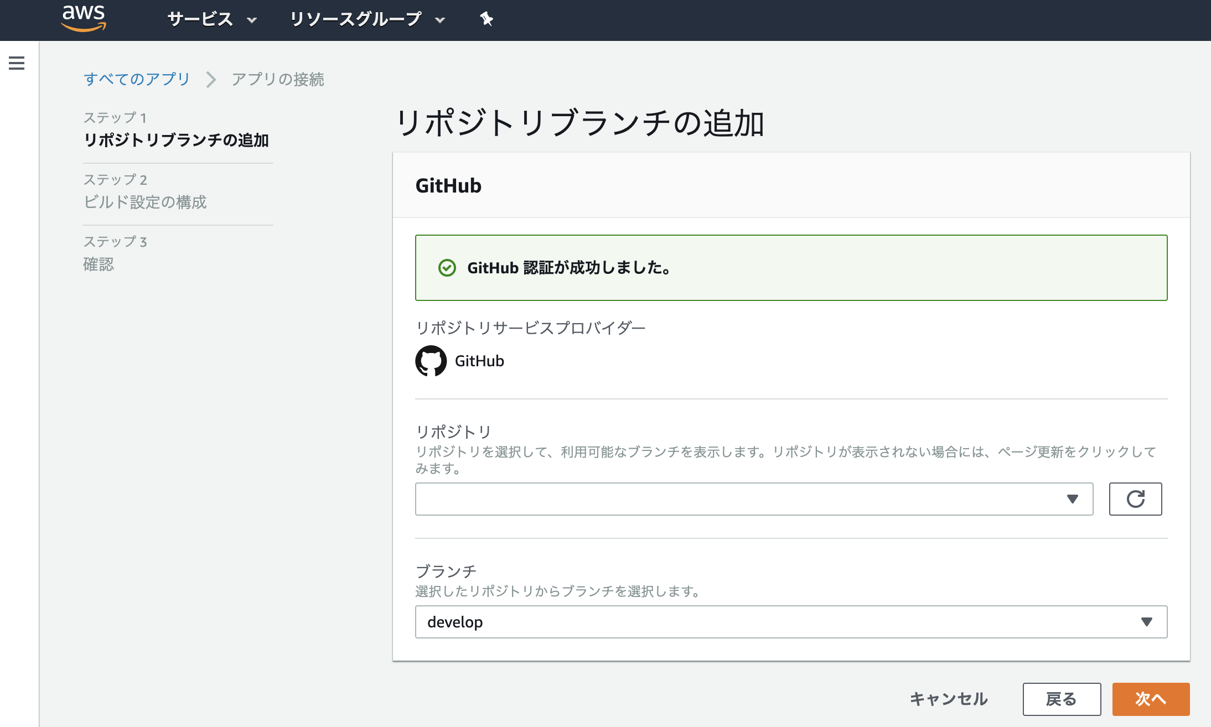This screenshot has width=1211, height=727.
Task: Click the success checkmark icon in the banner
Action: pyautogui.click(x=446, y=268)
